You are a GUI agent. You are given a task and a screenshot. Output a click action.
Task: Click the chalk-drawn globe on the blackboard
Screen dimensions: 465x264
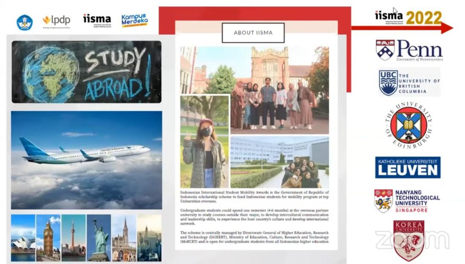click(x=51, y=74)
